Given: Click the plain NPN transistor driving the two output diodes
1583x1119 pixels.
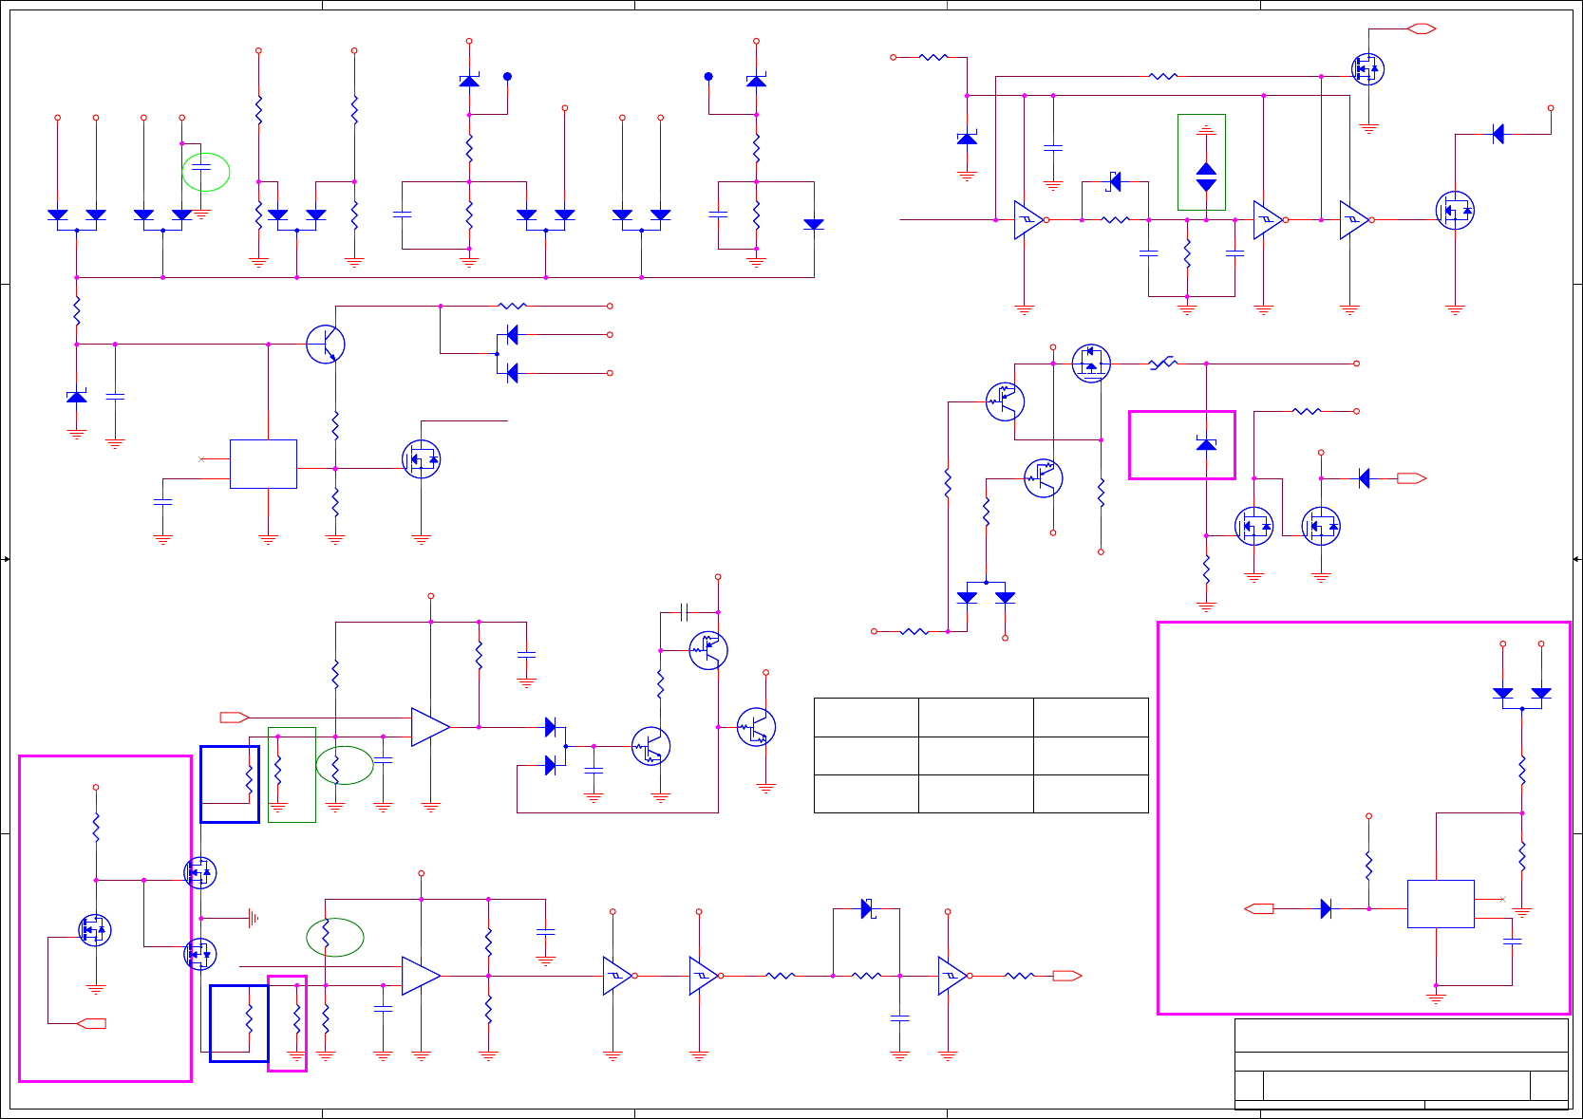Looking at the screenshot, I should (x=326, y=344).
